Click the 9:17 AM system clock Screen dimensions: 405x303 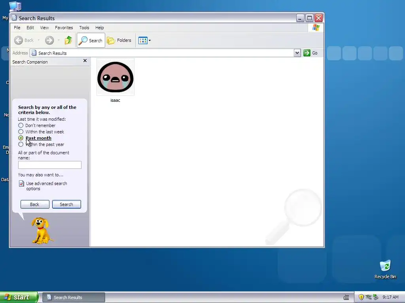pyautogui.click(x=390, y=297)
